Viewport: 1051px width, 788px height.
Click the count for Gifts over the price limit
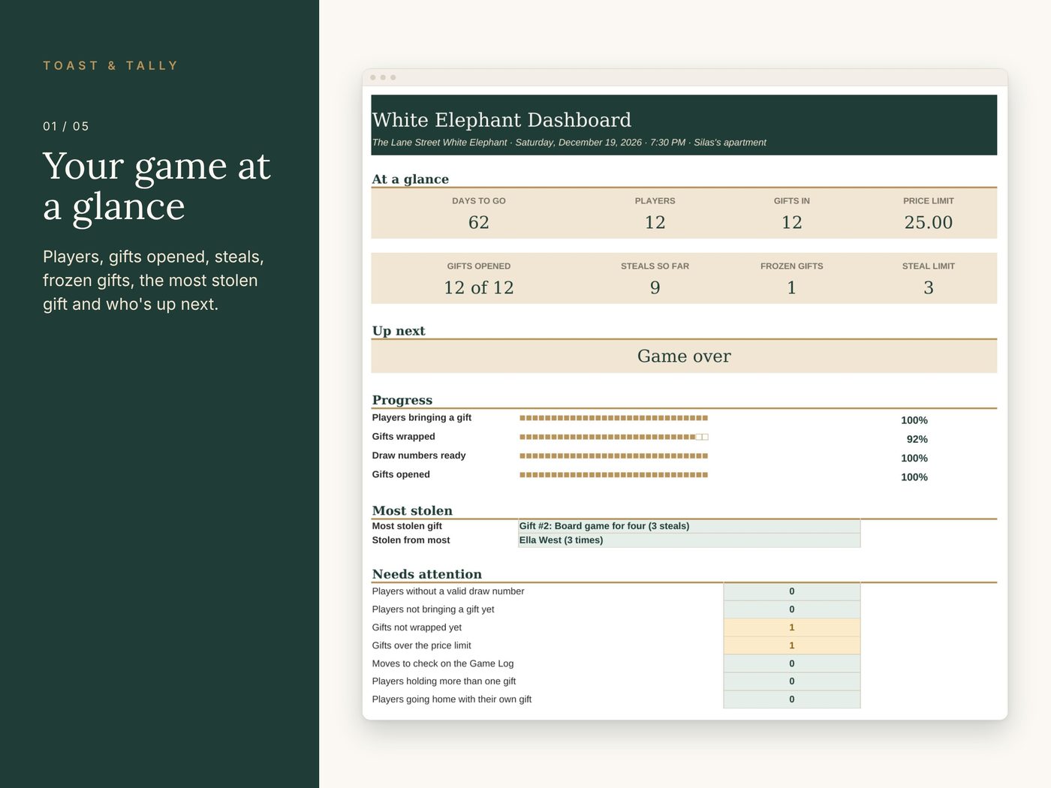coord(792,645)
